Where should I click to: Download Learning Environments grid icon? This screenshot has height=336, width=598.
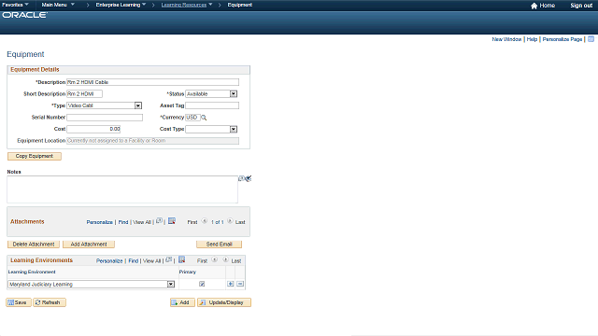coord(181,259)
